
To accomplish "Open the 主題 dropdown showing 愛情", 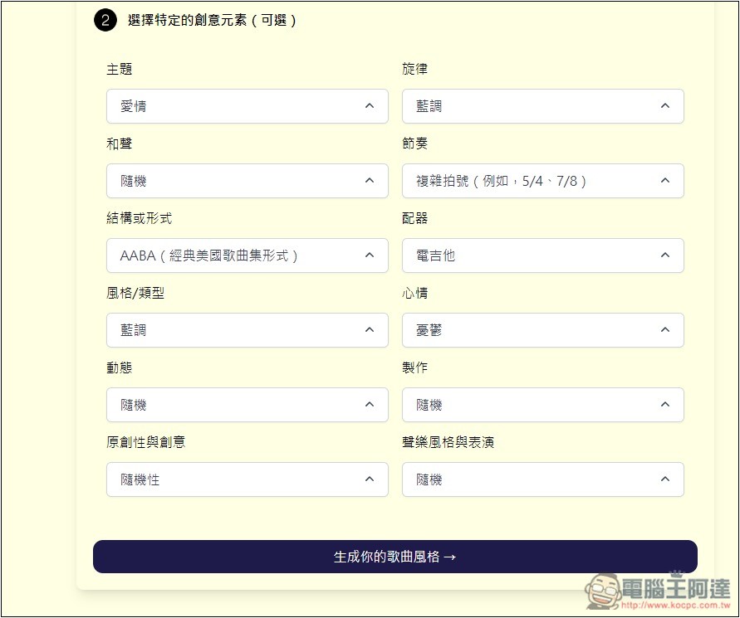I will click(247, 106).
